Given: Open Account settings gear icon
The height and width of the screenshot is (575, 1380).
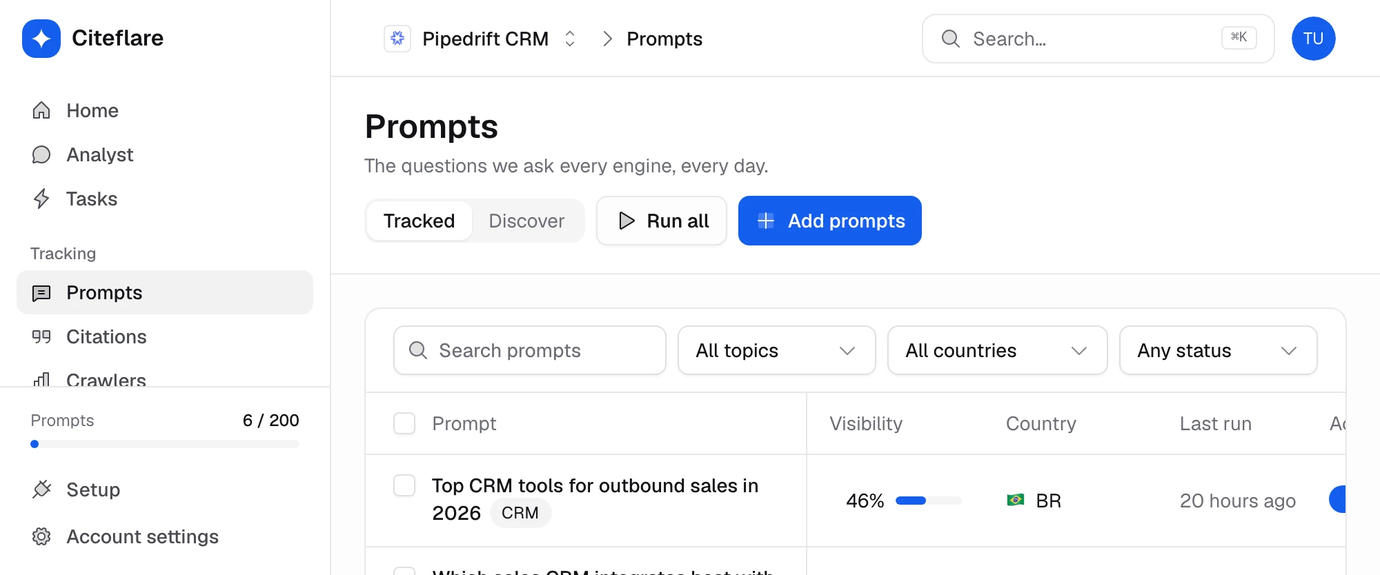Looking at the screenshot, I should pyautogui.click(x=41, y=536).
